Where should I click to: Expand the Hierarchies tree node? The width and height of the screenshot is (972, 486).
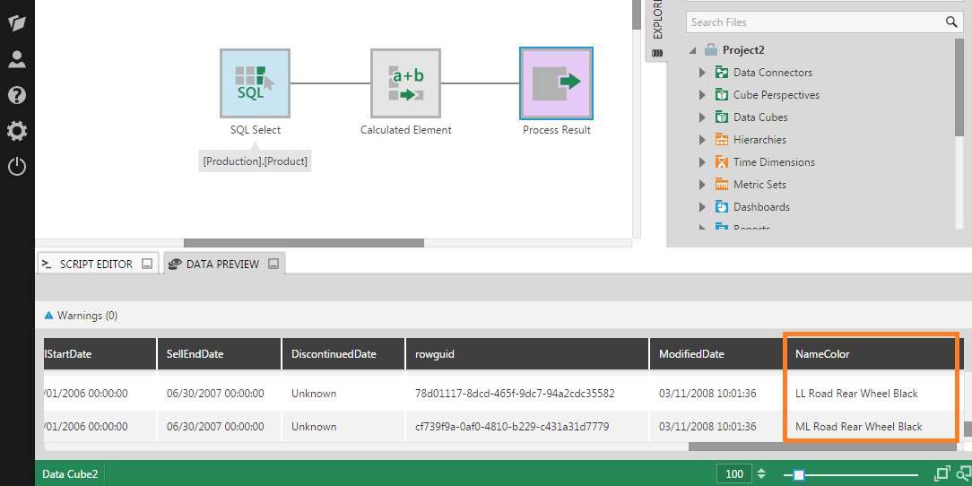pyautogui.click(x=702, y=140)
